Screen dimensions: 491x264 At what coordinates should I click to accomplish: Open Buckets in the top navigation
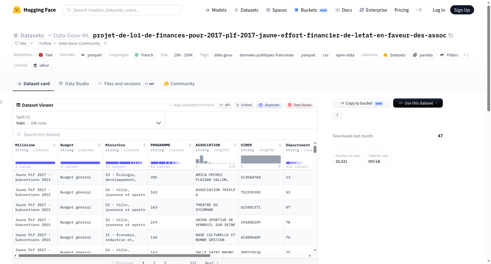[311, 10]
